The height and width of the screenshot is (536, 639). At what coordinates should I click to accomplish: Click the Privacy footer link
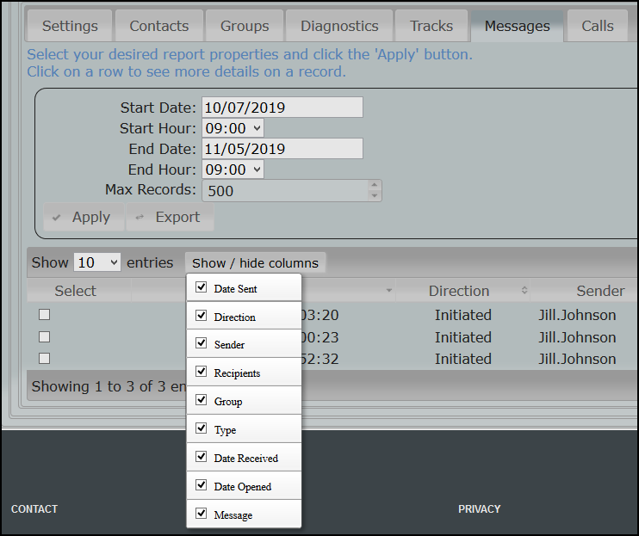pyautogui.click(x=479, y=509)
